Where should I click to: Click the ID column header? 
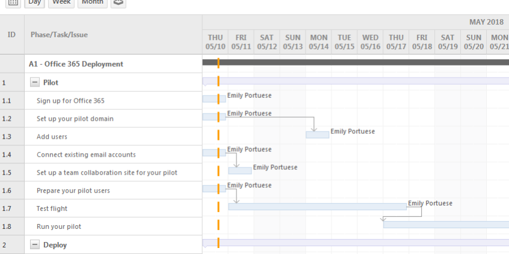point(11,34)
